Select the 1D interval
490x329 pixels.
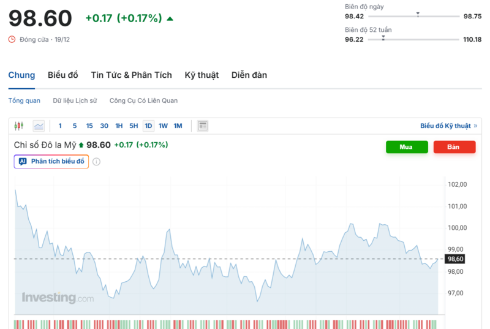(x=148, y=126)
